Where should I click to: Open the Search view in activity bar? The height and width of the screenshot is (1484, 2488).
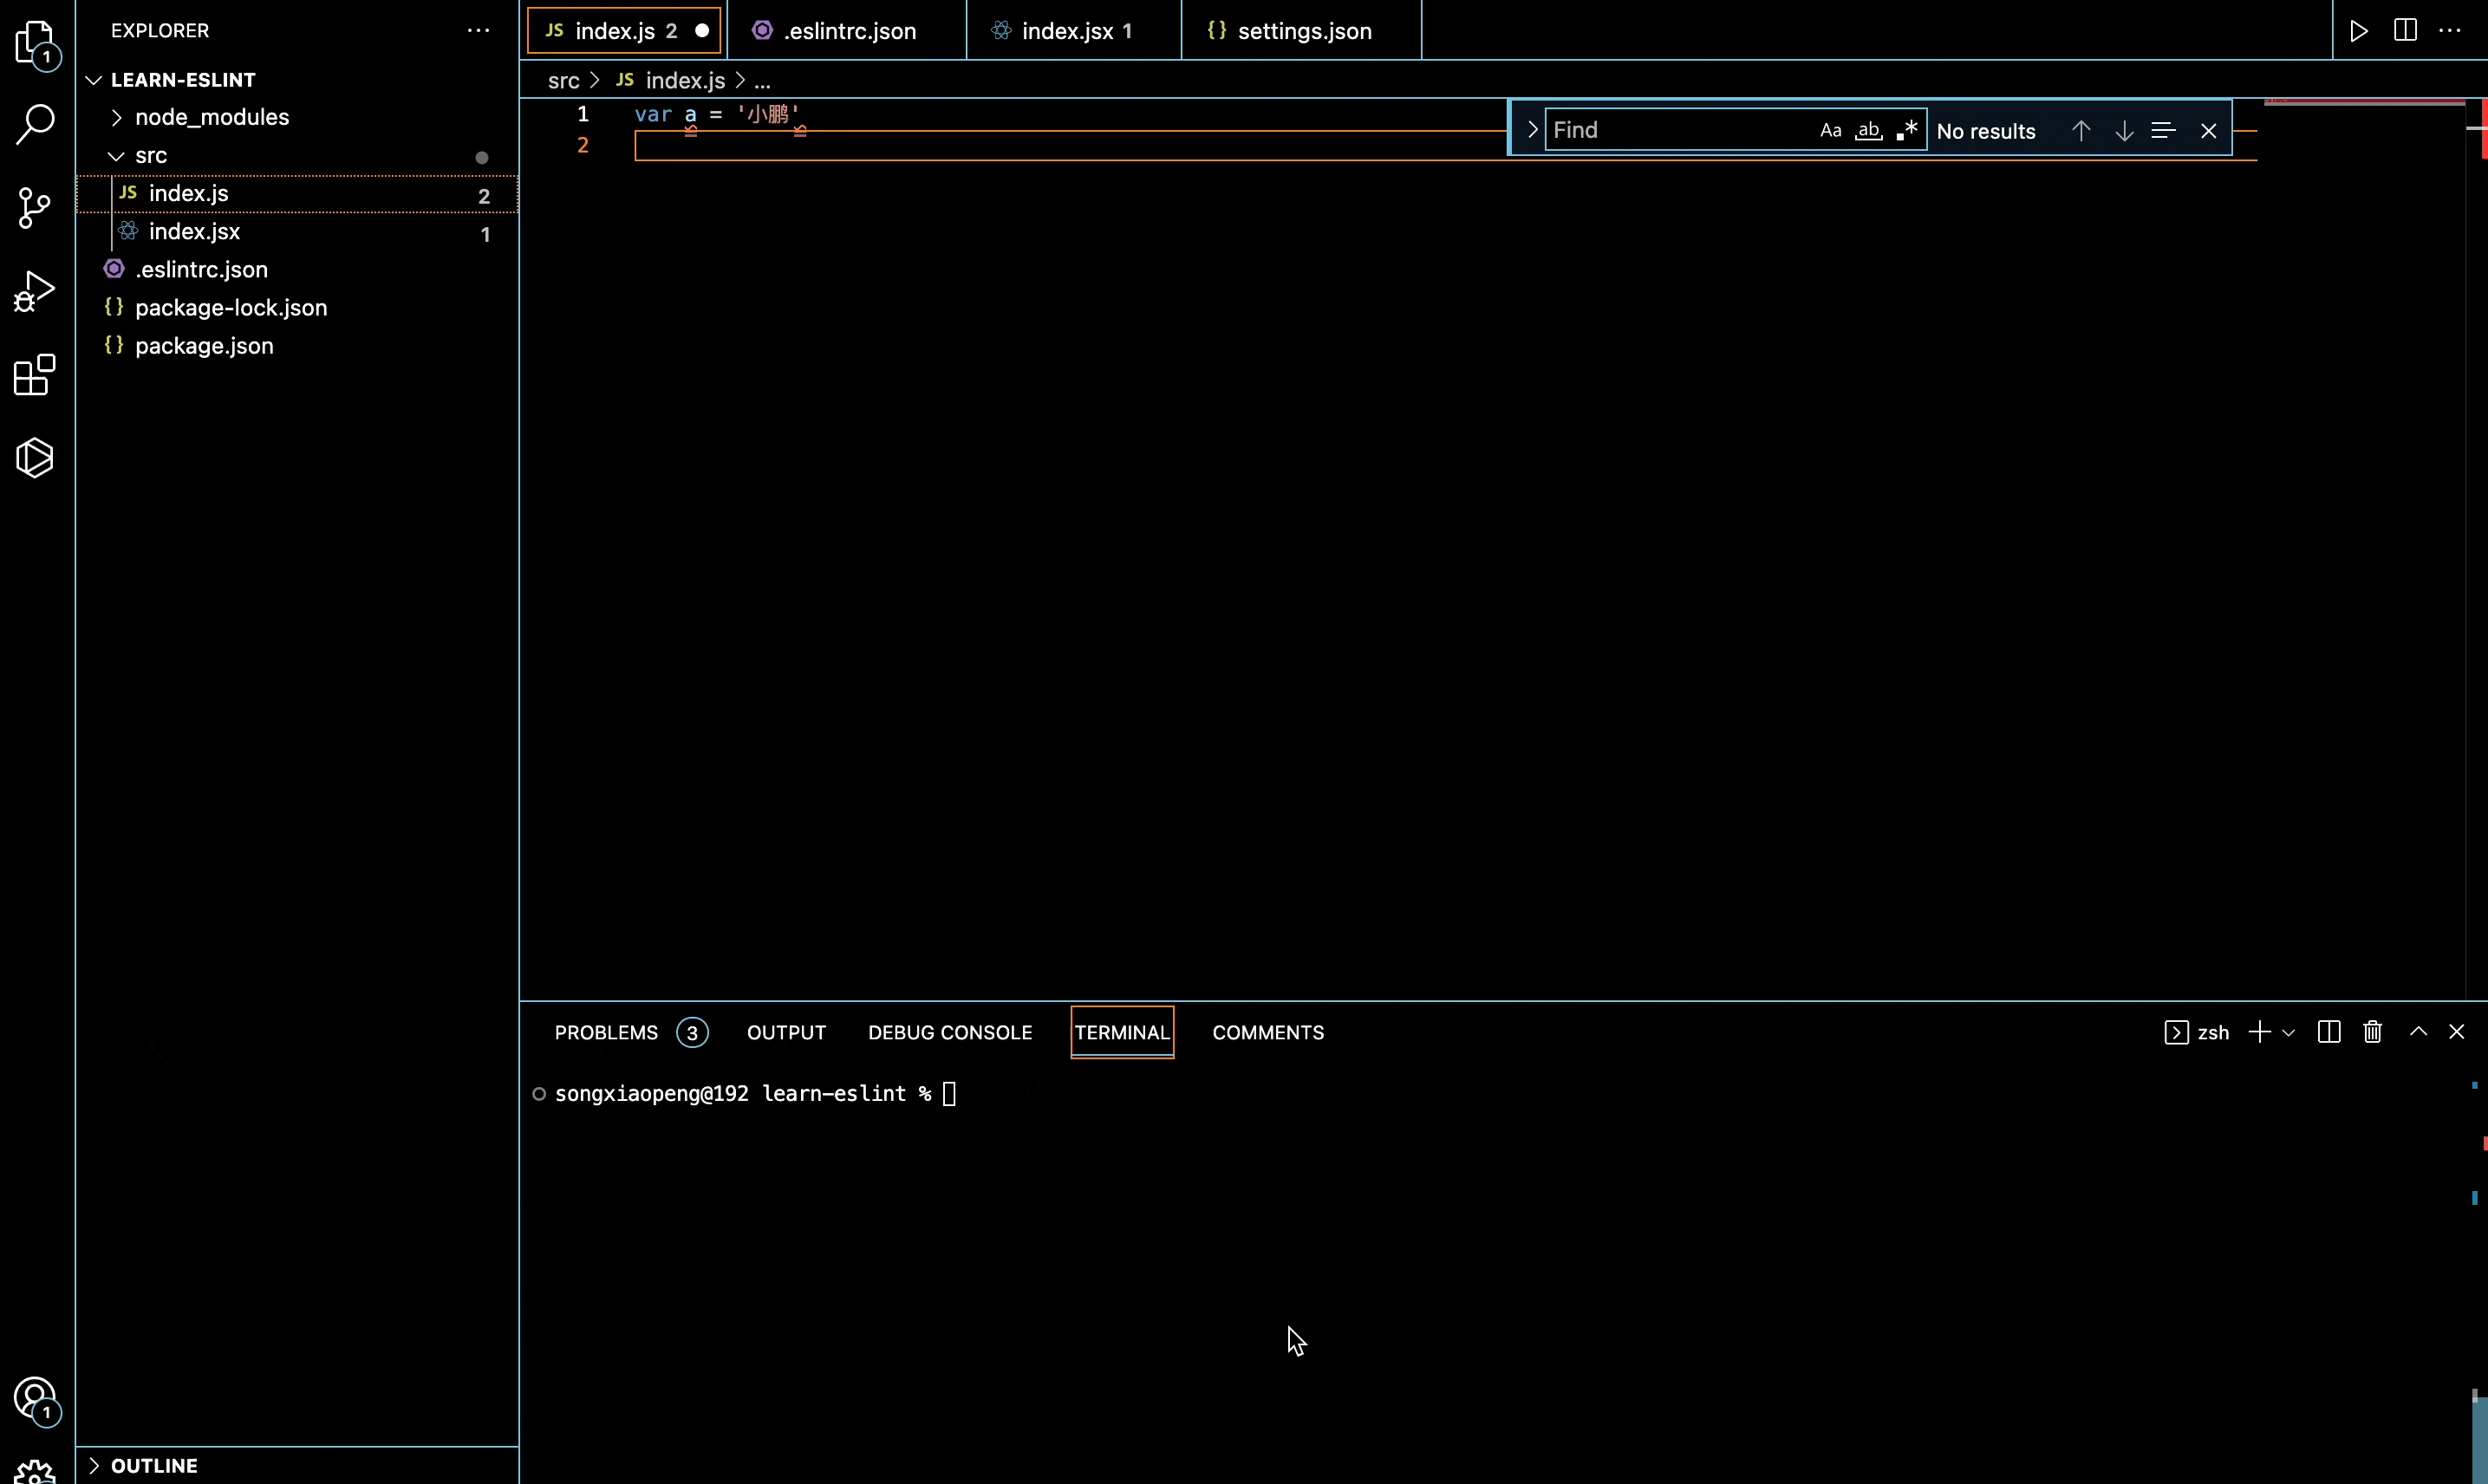(x=35, y=125)
